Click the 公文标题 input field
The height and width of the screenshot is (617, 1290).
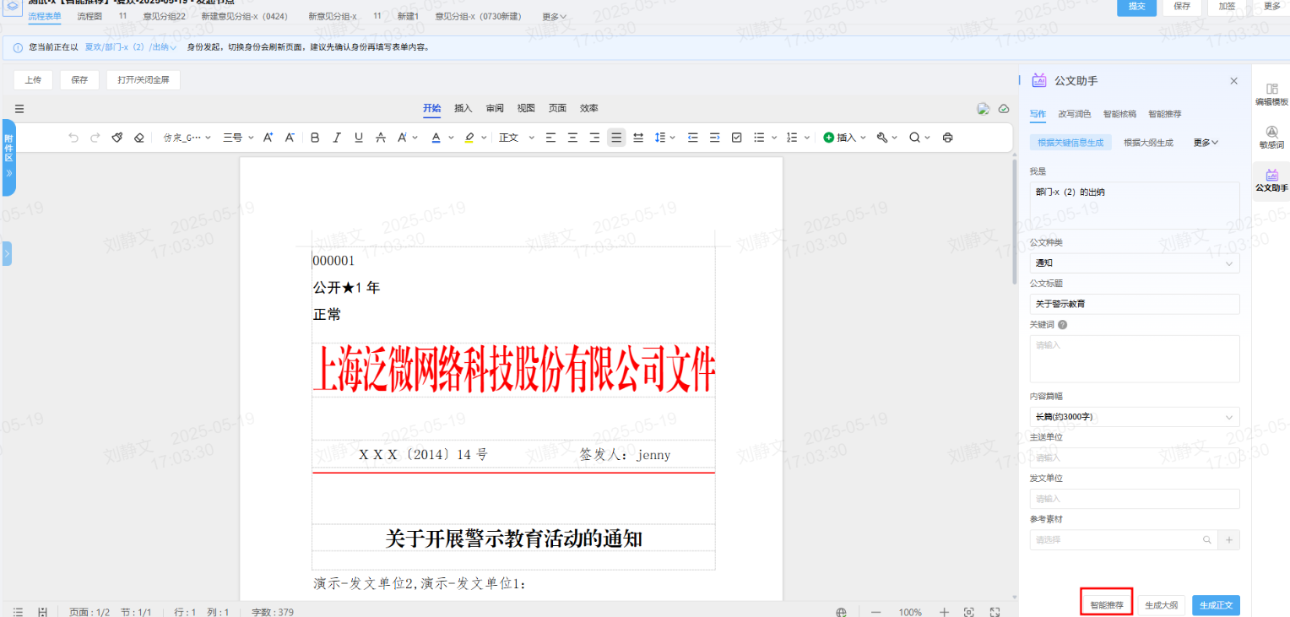pos(1135,304)
